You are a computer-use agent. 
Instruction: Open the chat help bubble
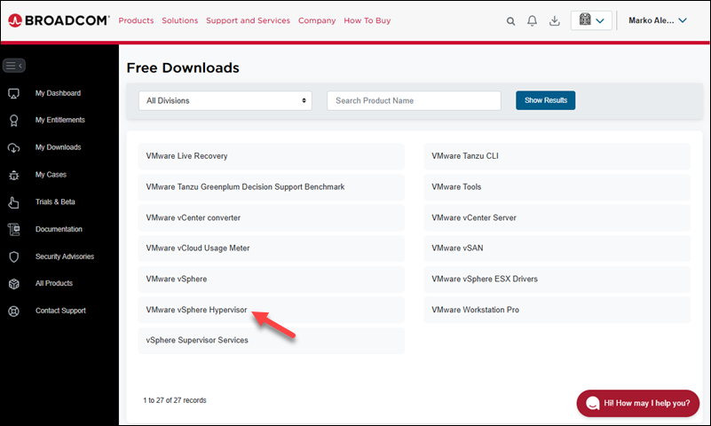(638, 403)
